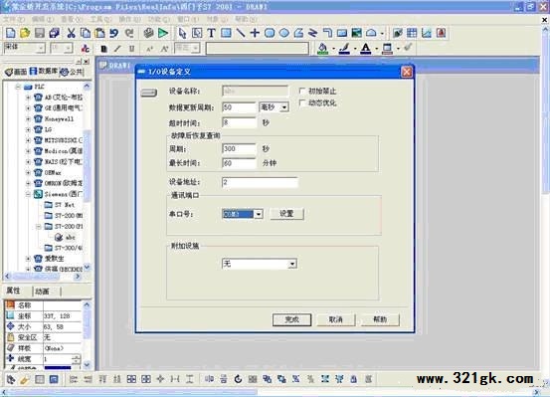Image resolution: width=550 pixels, height=397 pixels.
Task: Click the 超时时间 input field
Action: click(x=240, y=122)
